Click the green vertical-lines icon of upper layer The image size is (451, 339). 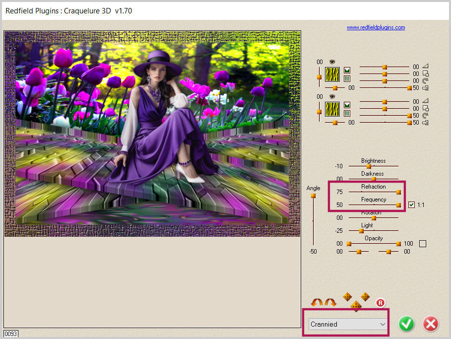click(x=347, y=78)
